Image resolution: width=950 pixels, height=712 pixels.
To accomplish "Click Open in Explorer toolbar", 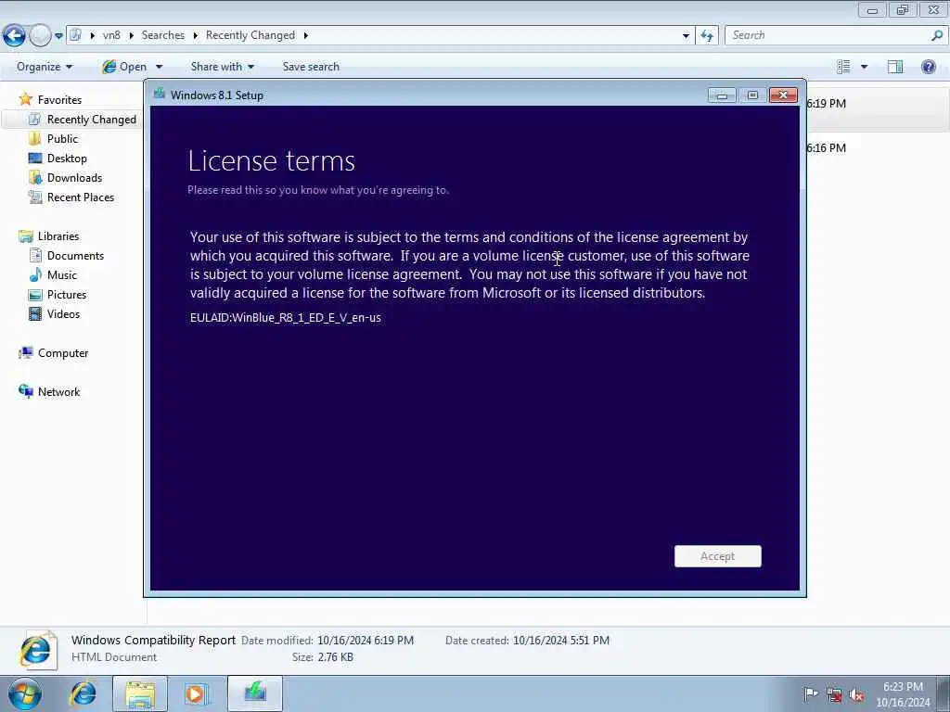I will click(125, 67).
